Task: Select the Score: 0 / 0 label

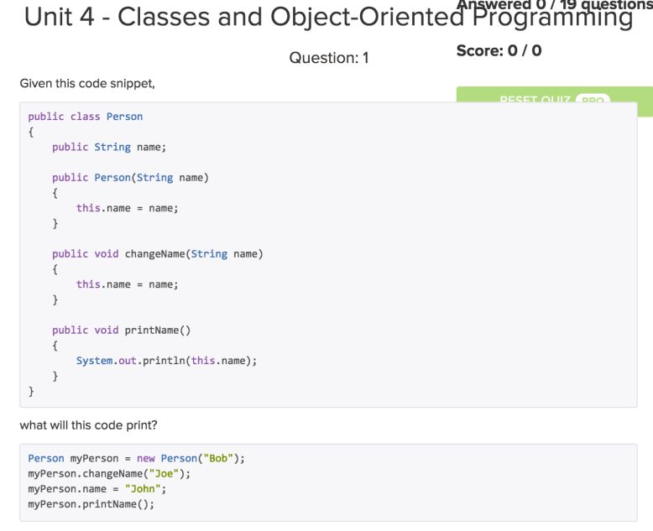Action: [499, 50]
